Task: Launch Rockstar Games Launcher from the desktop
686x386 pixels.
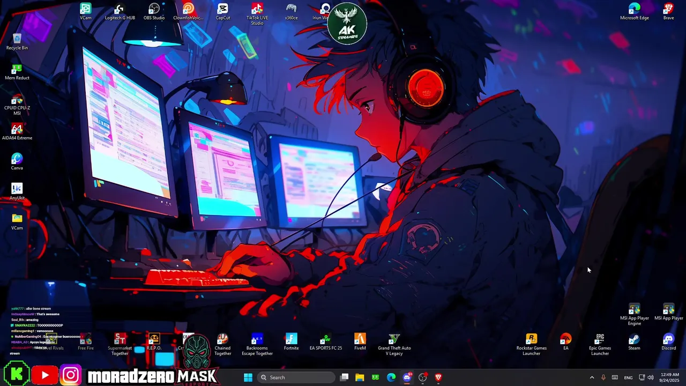Action: pyautogui.click(x=532, y=344)
